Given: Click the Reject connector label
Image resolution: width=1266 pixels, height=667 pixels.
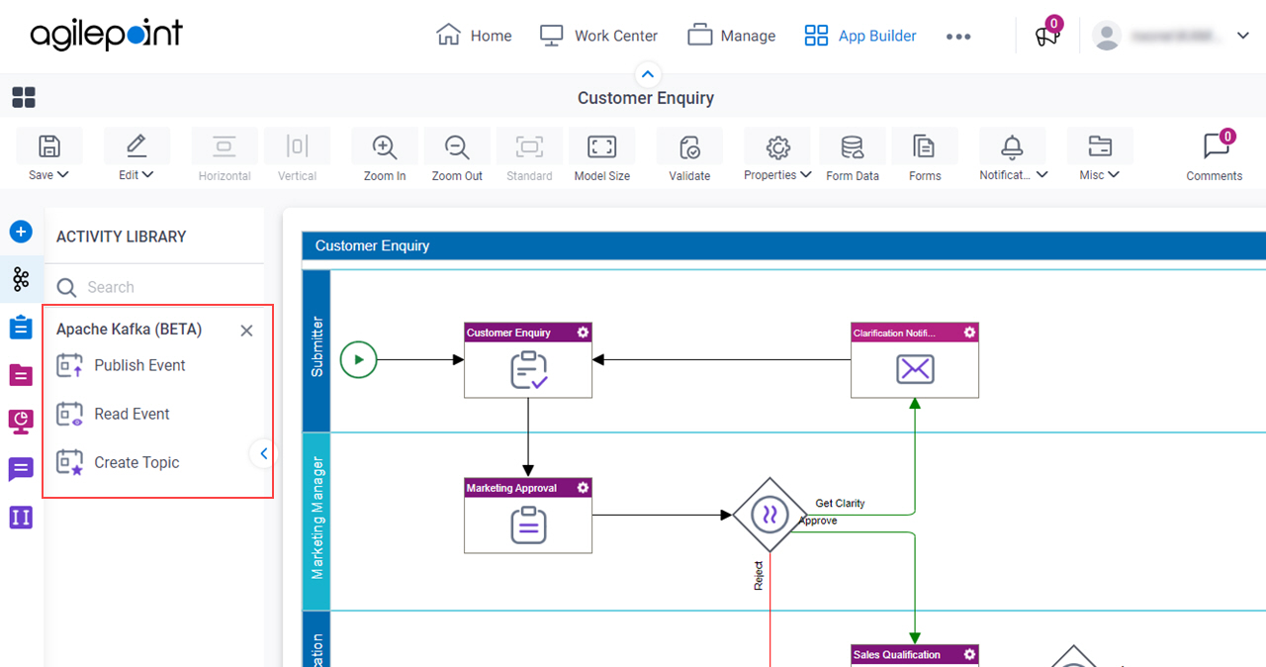Looking at the screenshot, I should point(759,577).
